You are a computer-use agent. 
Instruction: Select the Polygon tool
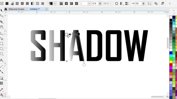(2, 54)
